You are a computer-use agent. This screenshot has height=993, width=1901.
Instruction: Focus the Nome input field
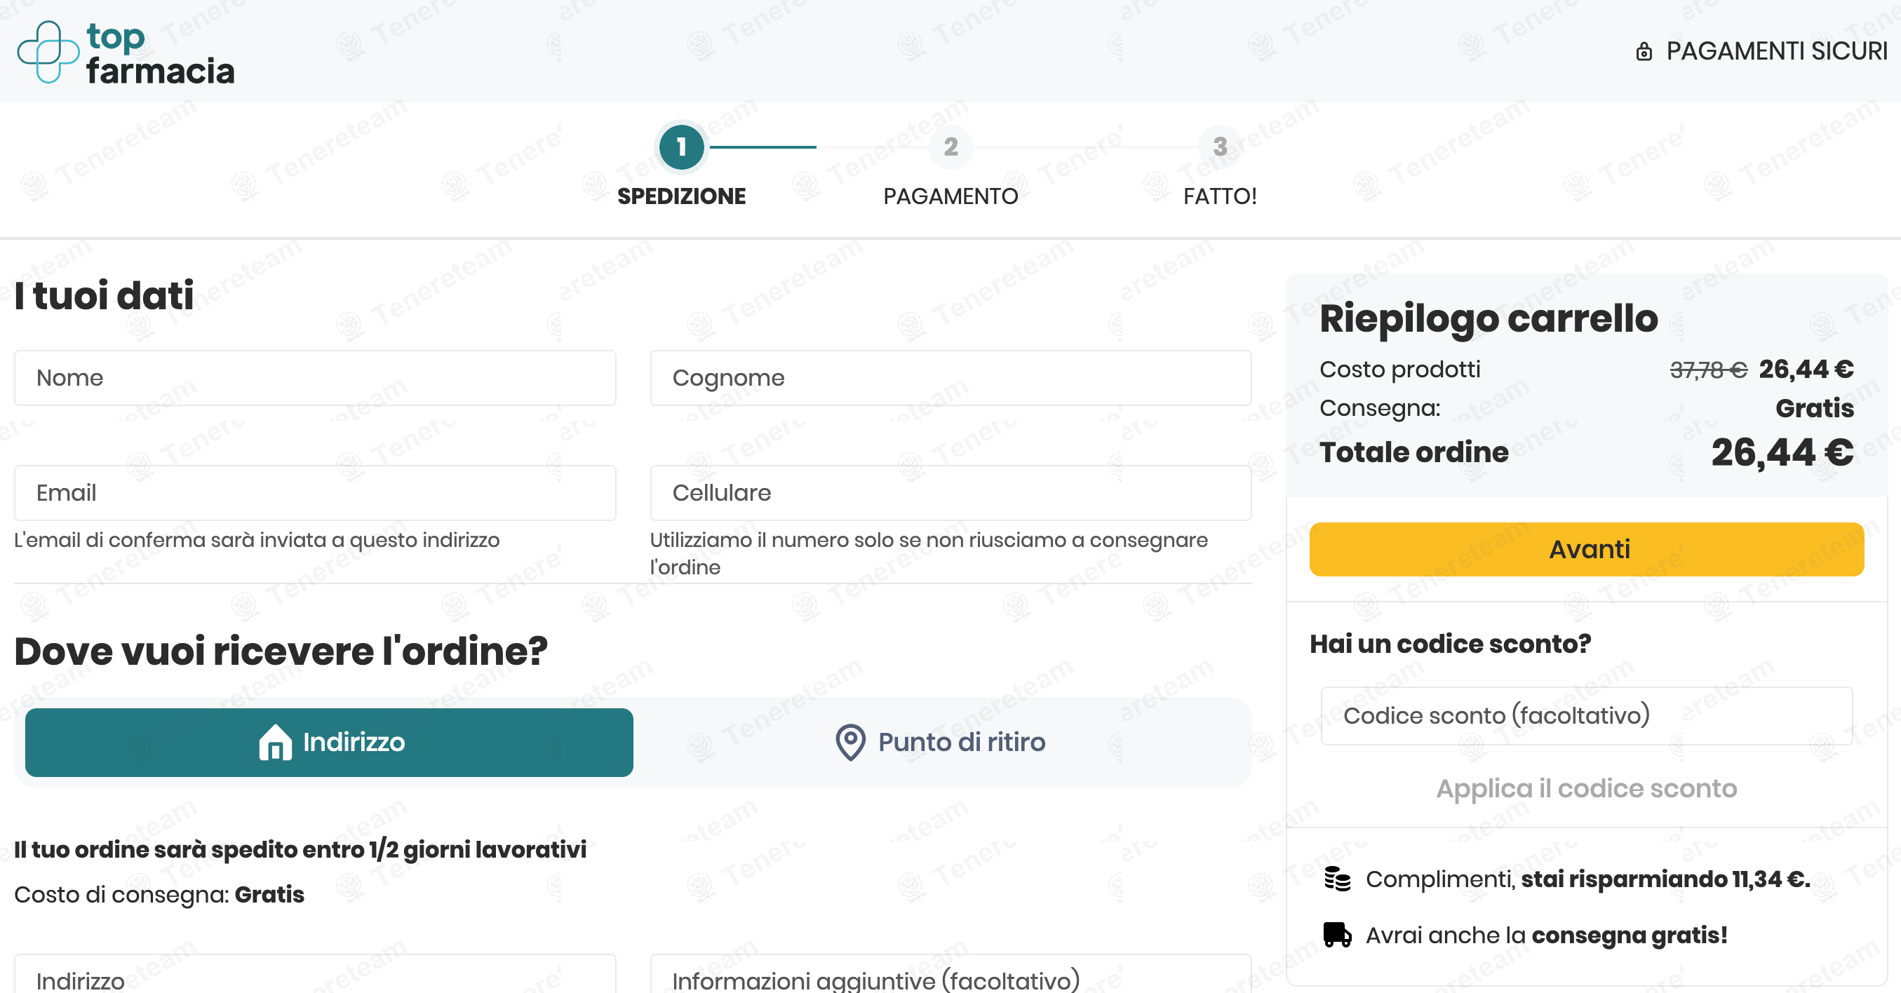tap(315, 378)
